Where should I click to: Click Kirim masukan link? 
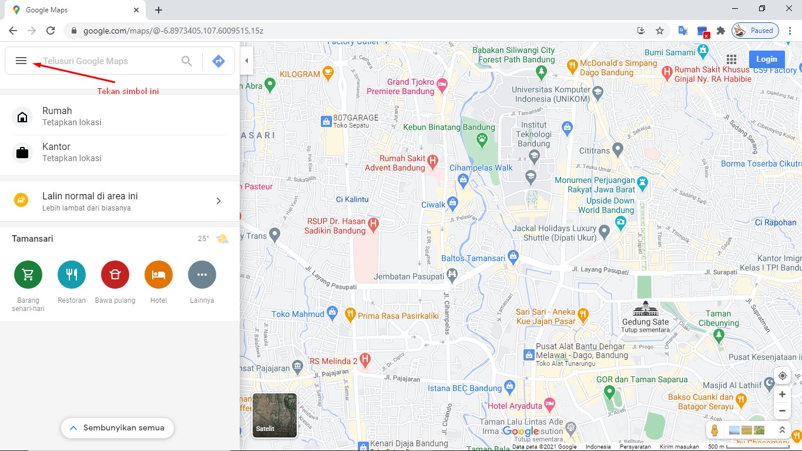click(x=679, y=447)
